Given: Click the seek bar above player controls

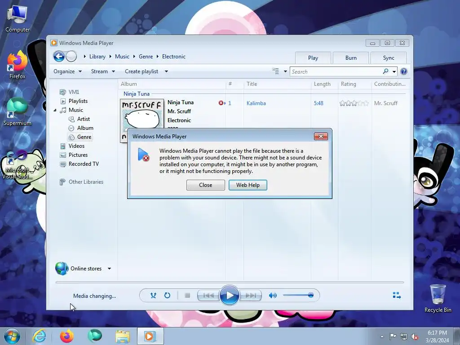Looking at the screenshot, I should coord(230,282).
